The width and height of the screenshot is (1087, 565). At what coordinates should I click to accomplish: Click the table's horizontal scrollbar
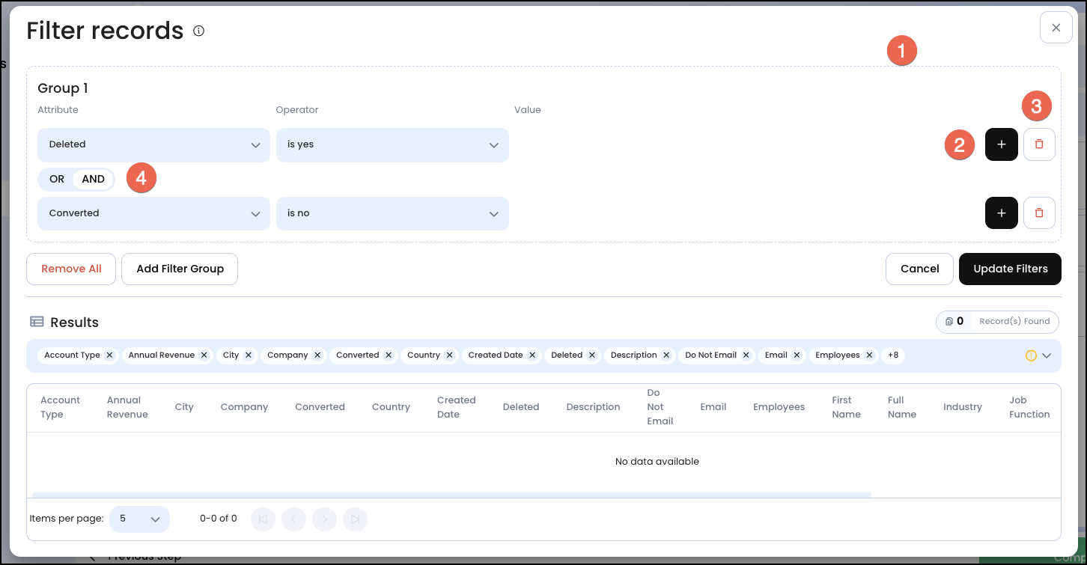pos(451,495)
